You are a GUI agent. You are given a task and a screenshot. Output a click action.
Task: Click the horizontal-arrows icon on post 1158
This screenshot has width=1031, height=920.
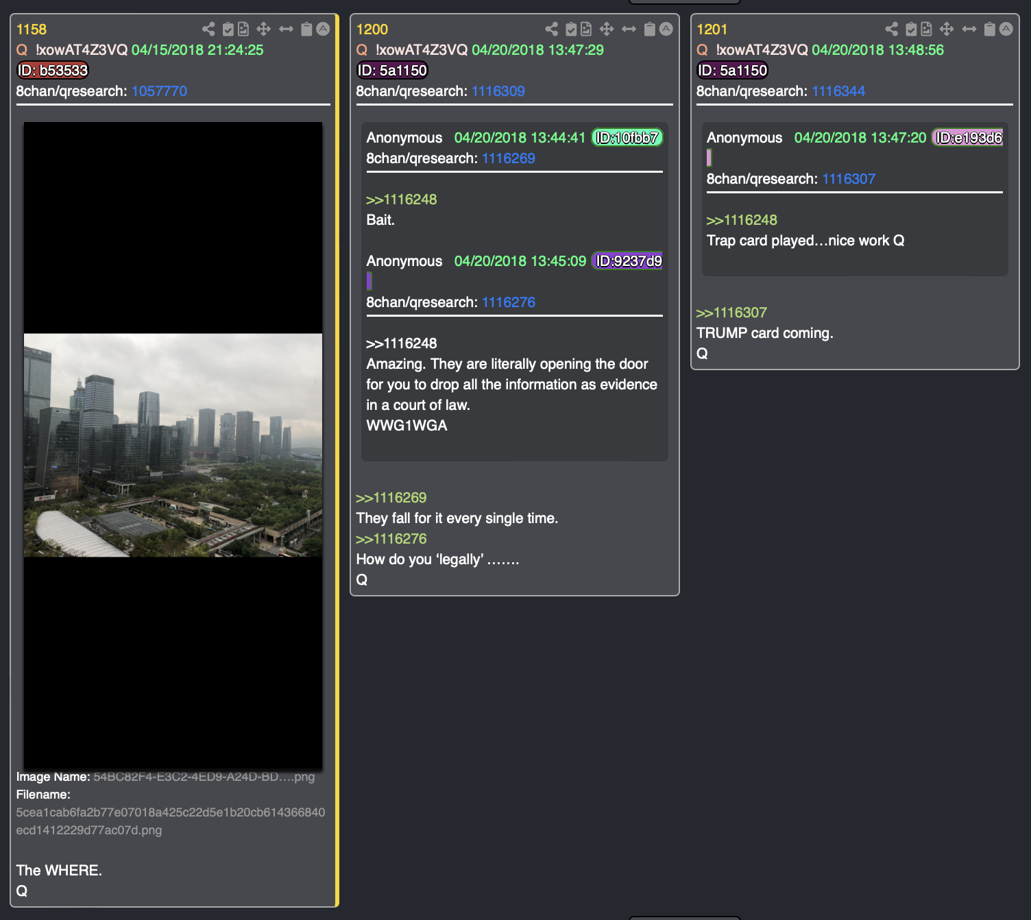(x=286, y=29)
